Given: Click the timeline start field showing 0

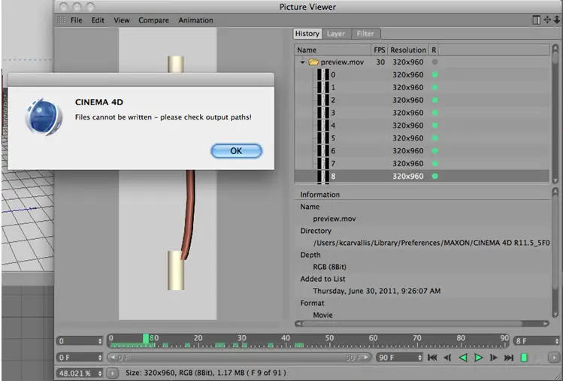Looking at the screenshot, I should click(x=80, y=340).
